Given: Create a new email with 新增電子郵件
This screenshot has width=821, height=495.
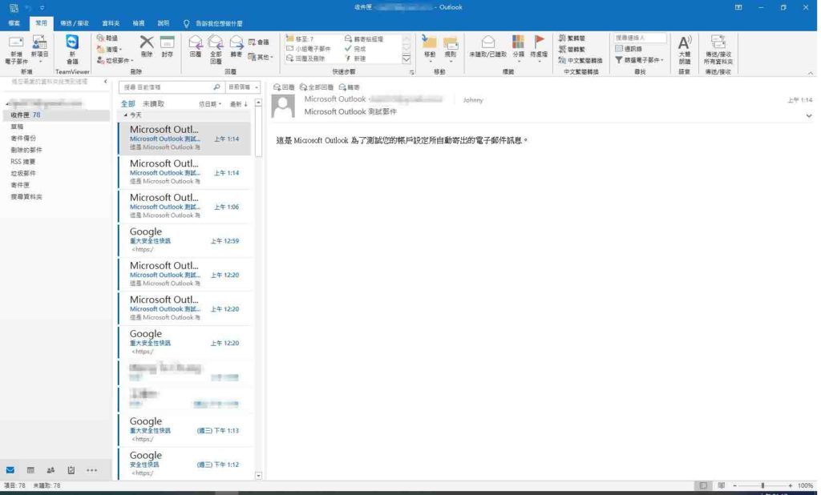Looking at the screenshot, I should [16, 50].
